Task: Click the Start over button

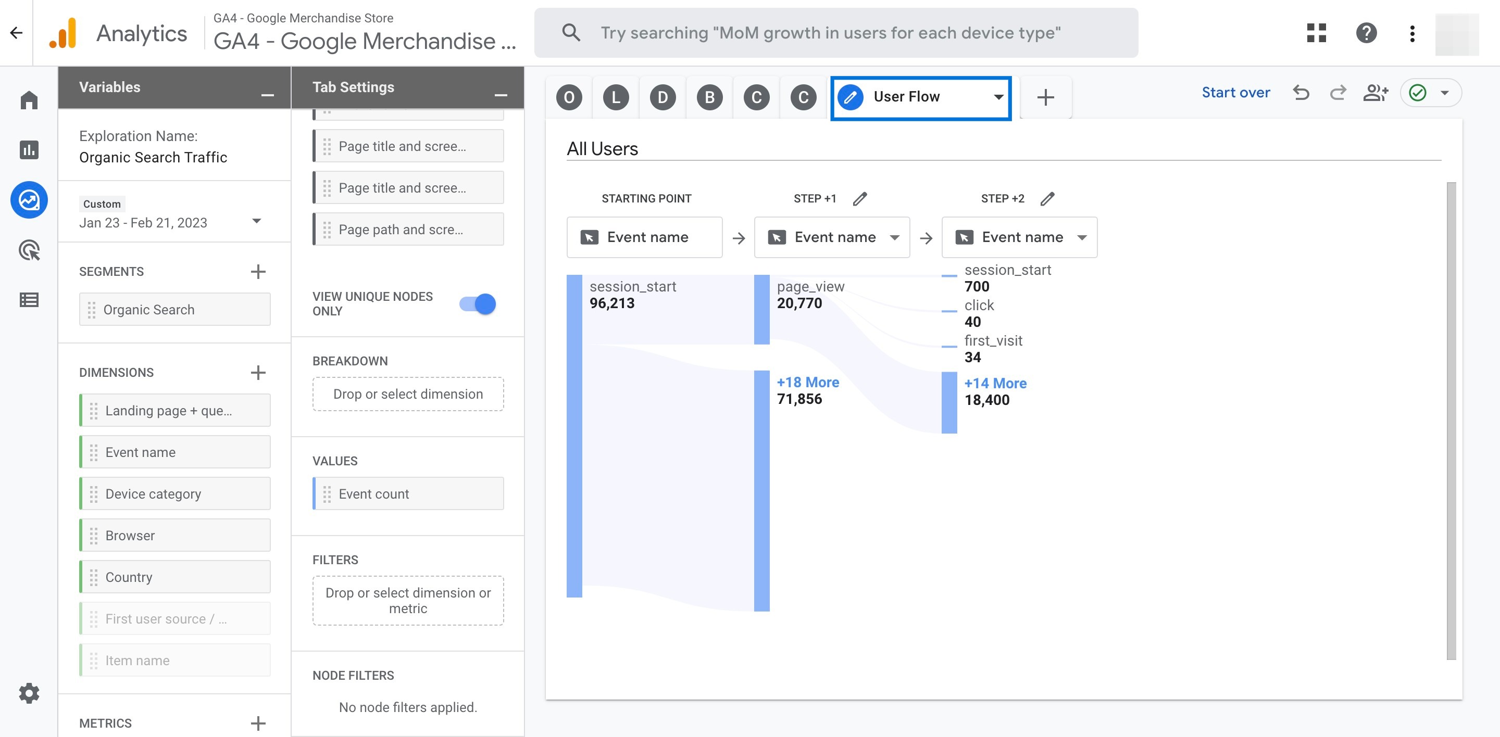Action: pyautogui.click(x=1236, y=93)
